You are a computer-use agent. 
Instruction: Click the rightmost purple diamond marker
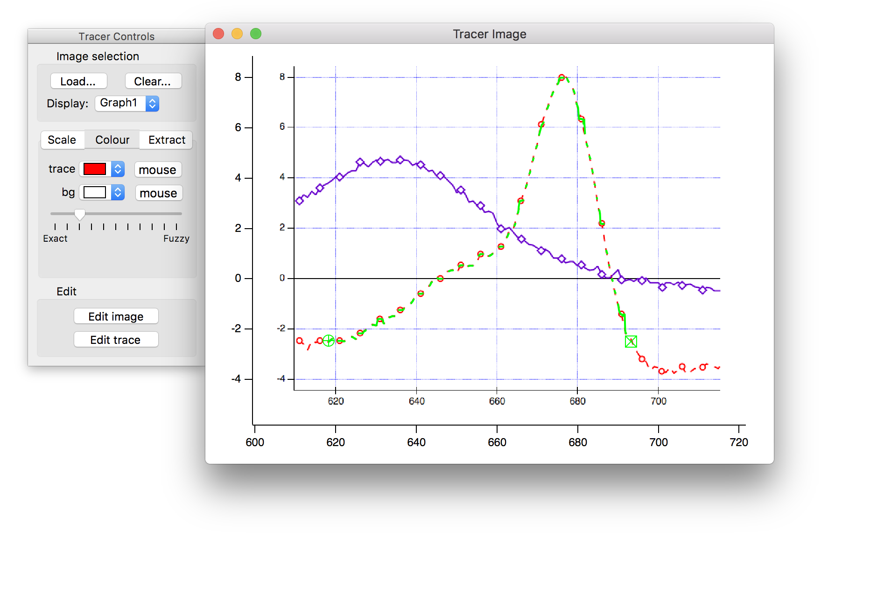tap(702, 290)
